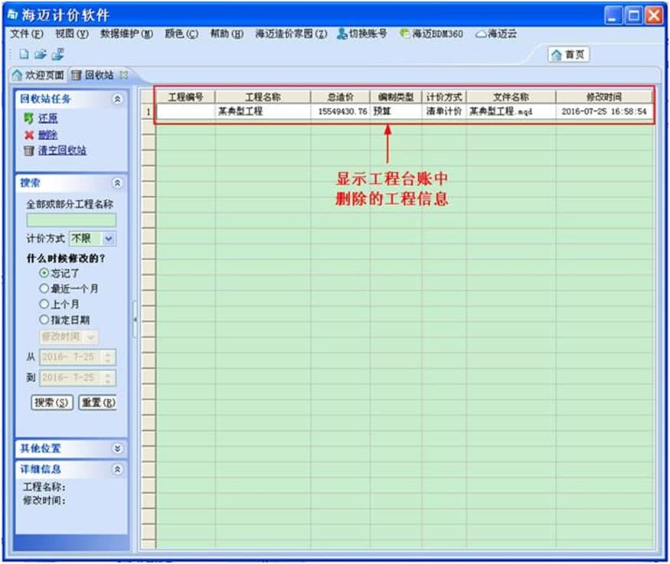670x564 pixels.
Task: Open 海迈BDM360 from the menu bar
Action: 431,34
